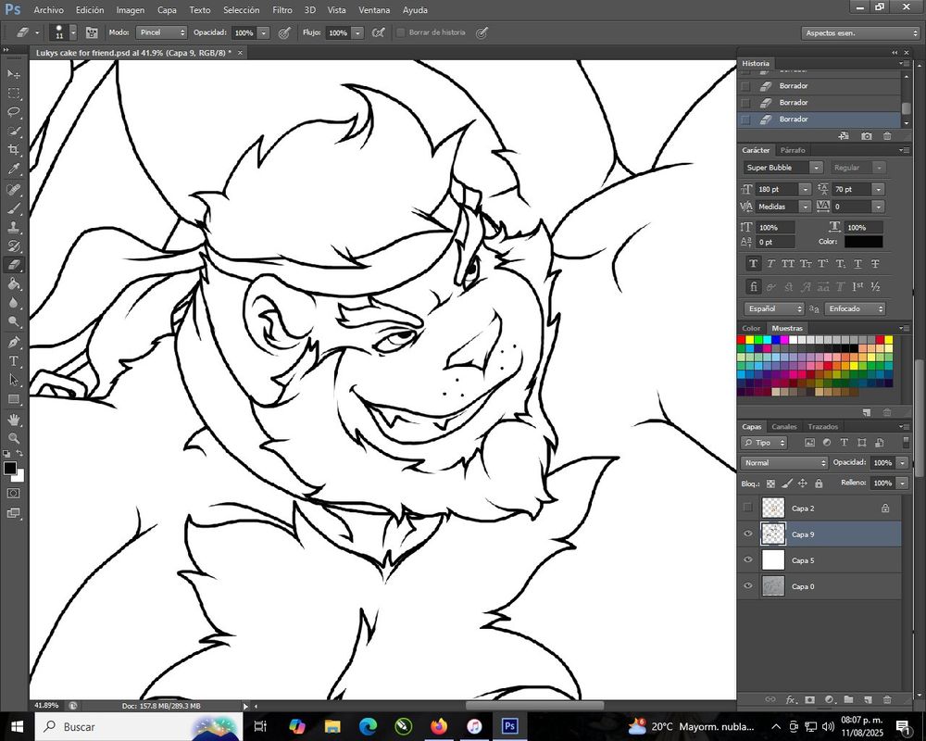Show the hidden Capa 2 layer
Image resolution: width=926 pixels, height=741 pixels.
(747, 508)
